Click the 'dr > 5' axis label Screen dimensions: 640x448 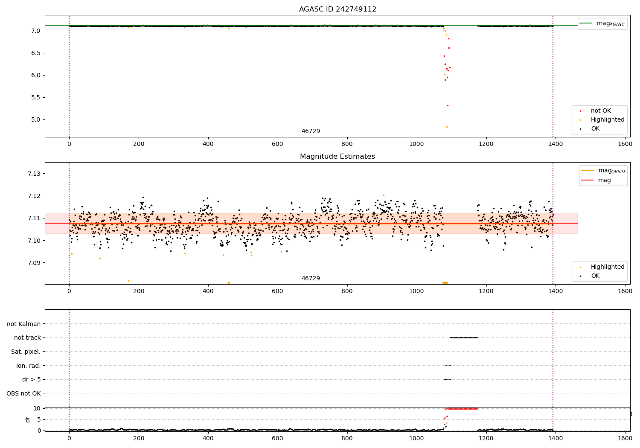32,379
